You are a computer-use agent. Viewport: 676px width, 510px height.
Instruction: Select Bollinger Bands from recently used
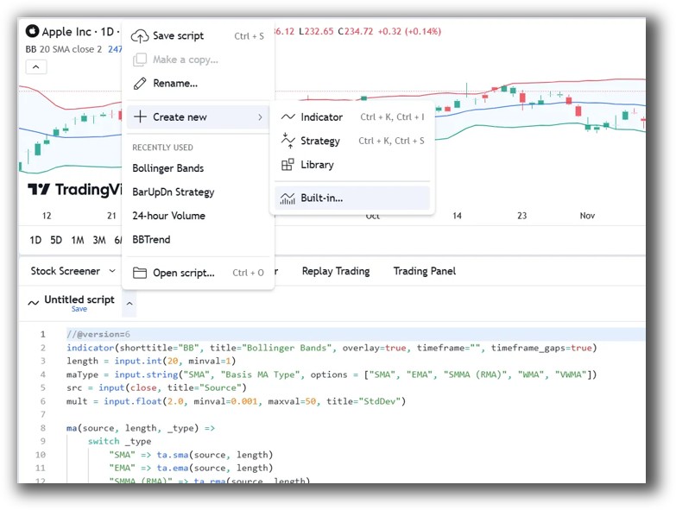167,168
